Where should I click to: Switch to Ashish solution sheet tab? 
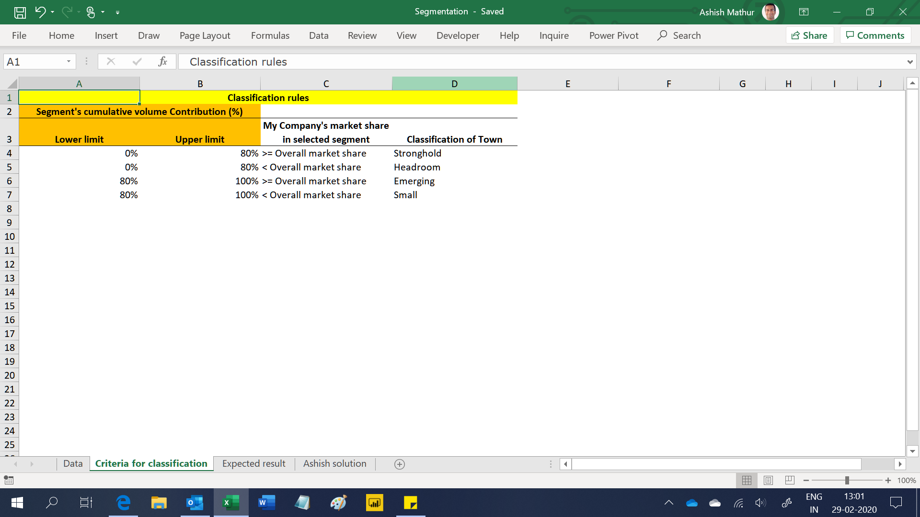(x=334, y=463)
